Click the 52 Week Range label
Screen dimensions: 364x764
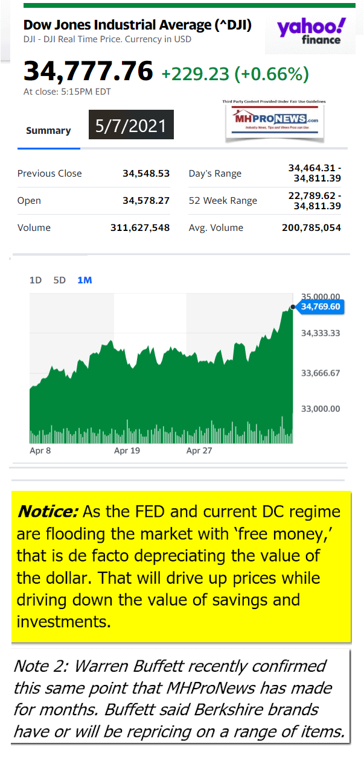(x=223, y=201)
